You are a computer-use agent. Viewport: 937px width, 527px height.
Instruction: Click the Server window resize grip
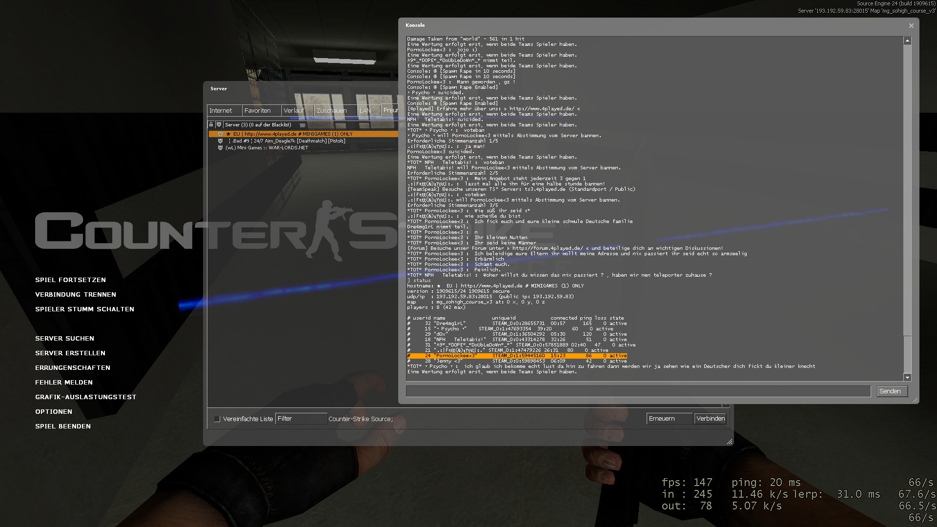pyautogui.click(x=729, y=441)
